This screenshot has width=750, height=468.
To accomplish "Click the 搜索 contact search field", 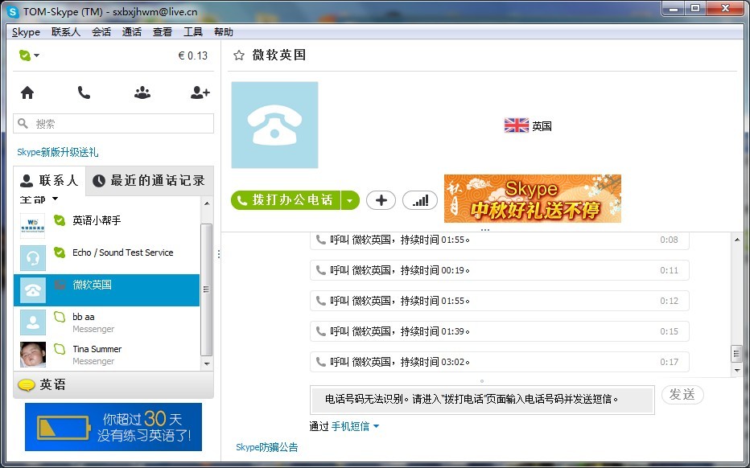I will pos(113,124).
